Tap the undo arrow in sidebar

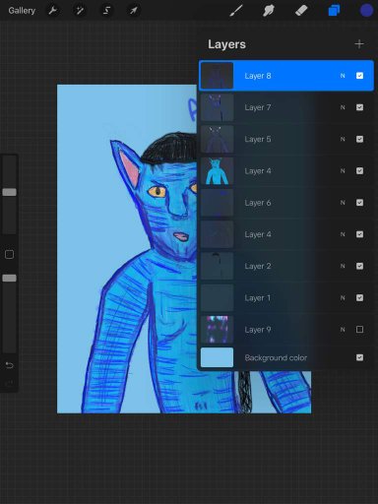pos(9,365)
